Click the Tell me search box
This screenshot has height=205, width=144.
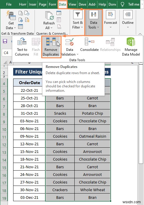click(133, 4)
